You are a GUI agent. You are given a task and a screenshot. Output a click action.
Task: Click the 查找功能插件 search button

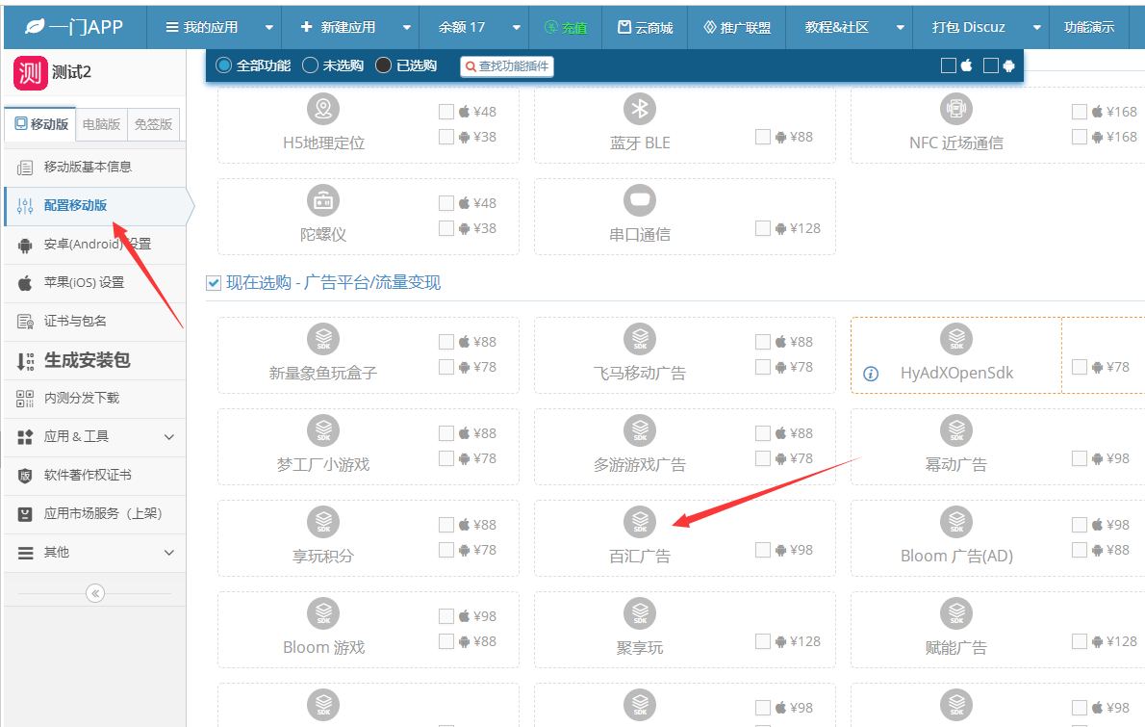point(507,66)
